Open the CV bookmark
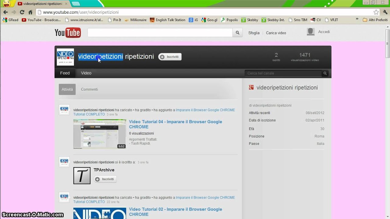The height and width of the screenshot is (219, 390). [316, 20]
